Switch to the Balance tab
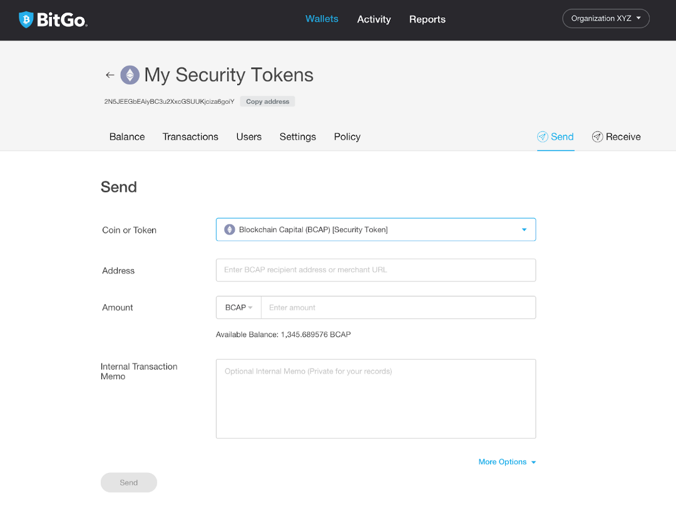 click(127, 136)
